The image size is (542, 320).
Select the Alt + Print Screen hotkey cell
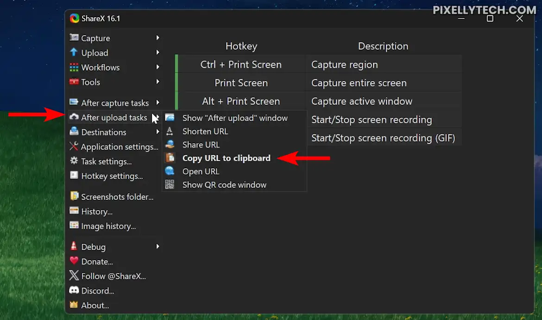click(241, 101)
